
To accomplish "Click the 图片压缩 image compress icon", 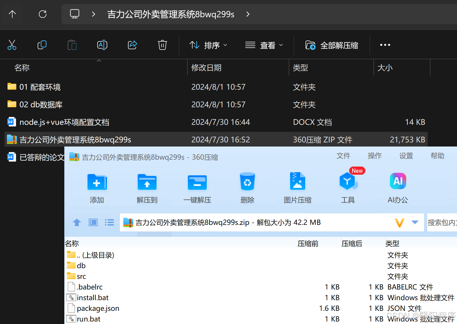I will click(x=298, y=181).
